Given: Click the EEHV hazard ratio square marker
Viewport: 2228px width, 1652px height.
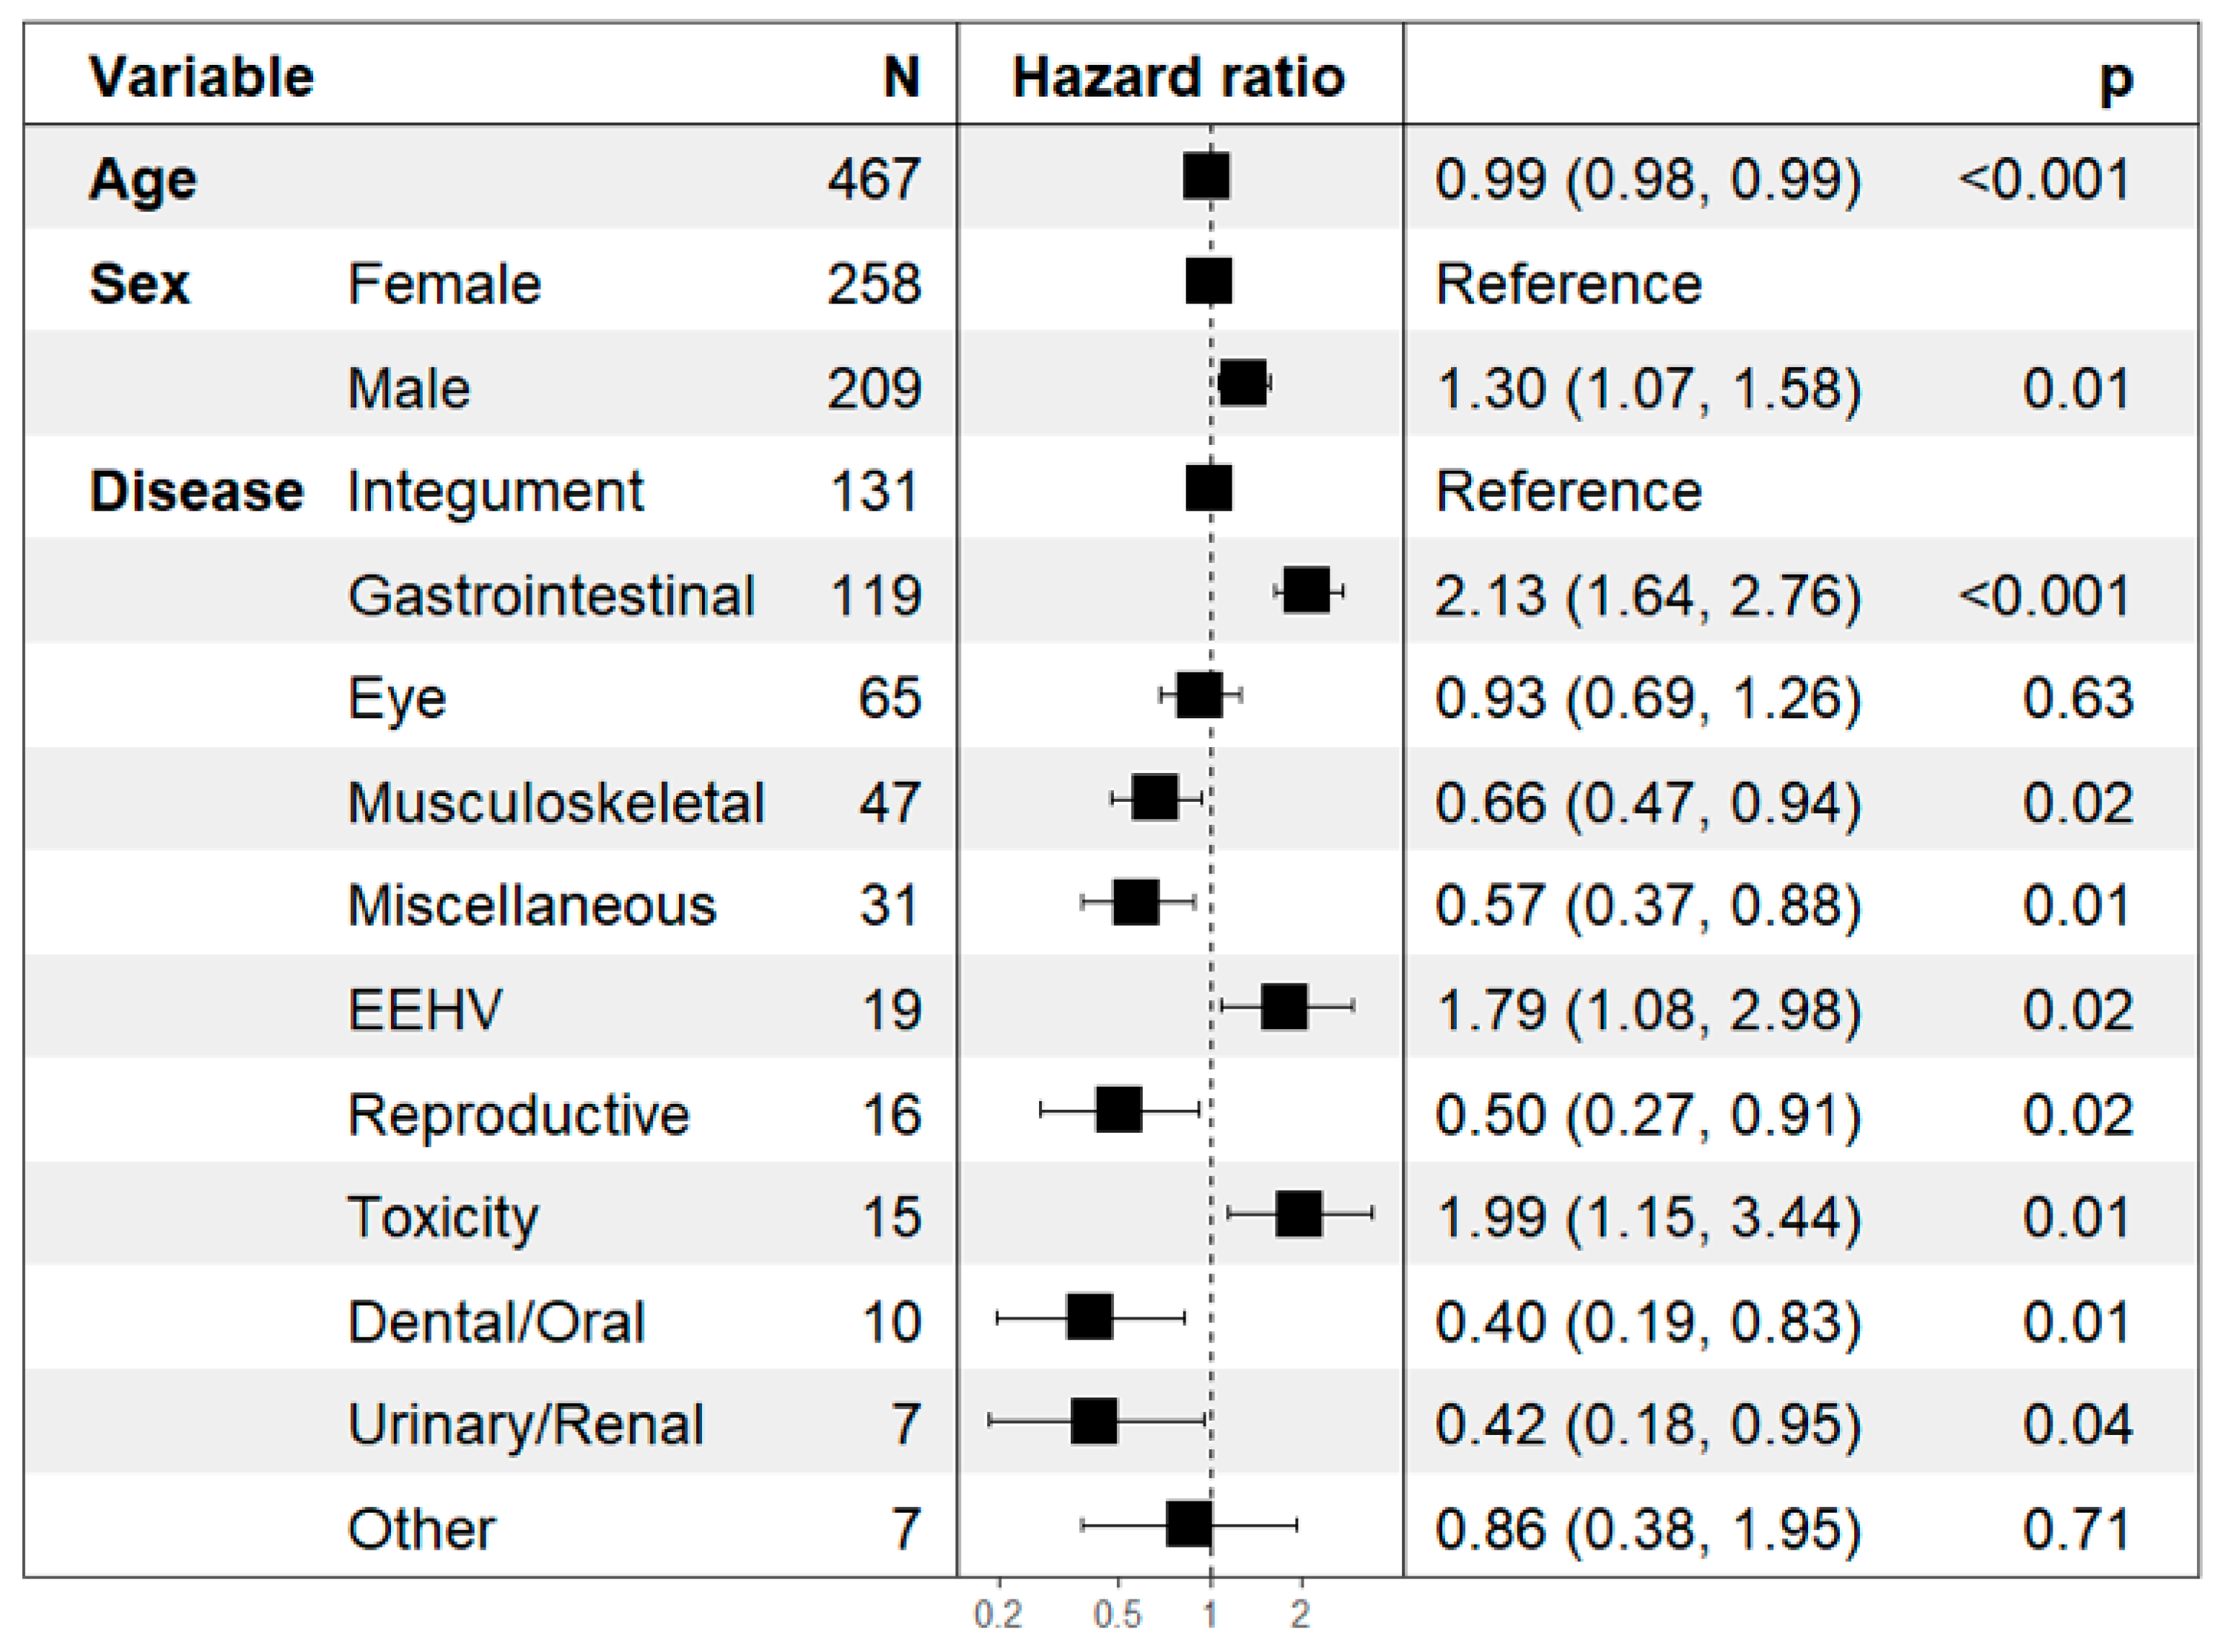Looking at the screenshot, I should click(1284, 1007).
